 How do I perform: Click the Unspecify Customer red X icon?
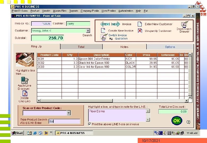coord(140,31)
